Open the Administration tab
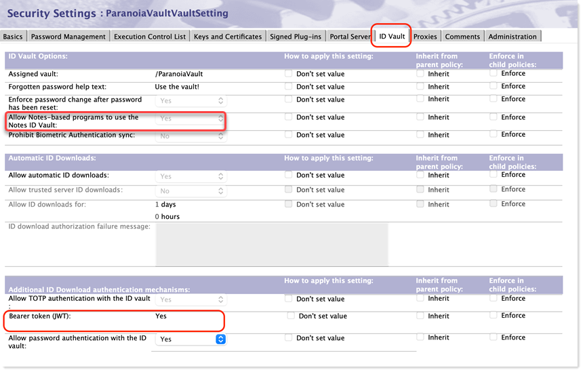This screenshot has height=372, width=583. tap(512, 37)
